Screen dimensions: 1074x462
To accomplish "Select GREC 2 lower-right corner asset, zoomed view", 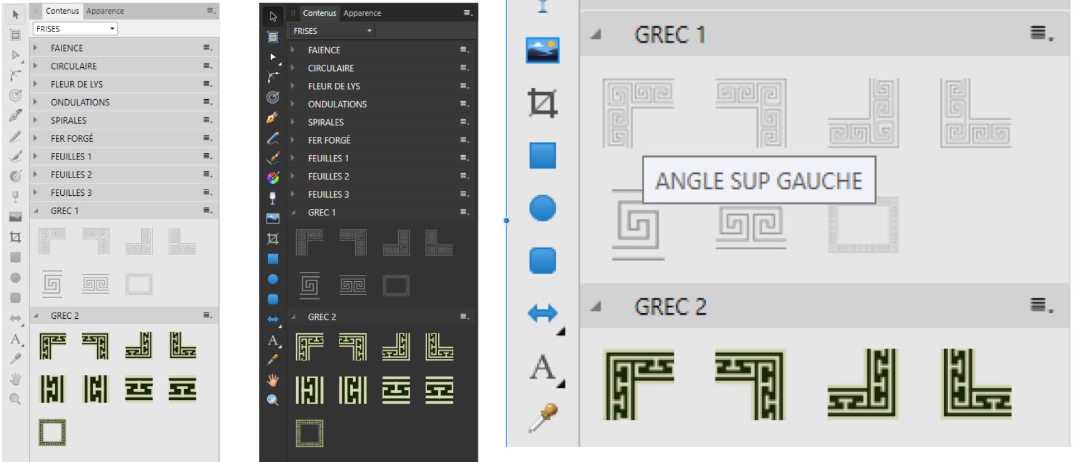I will tap(863, 384).
